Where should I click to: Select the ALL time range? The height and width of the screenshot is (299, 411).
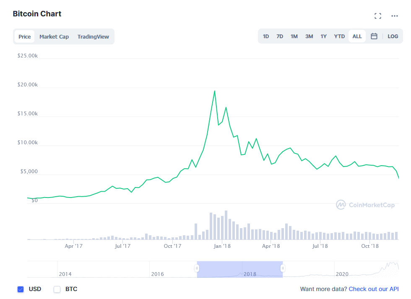point(357,36)
